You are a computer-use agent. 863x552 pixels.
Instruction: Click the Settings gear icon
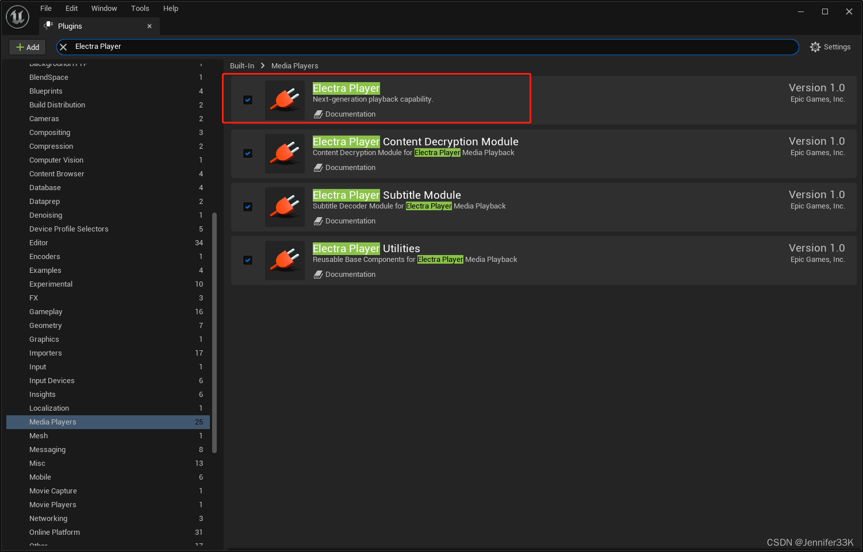(x=815, y=47)
